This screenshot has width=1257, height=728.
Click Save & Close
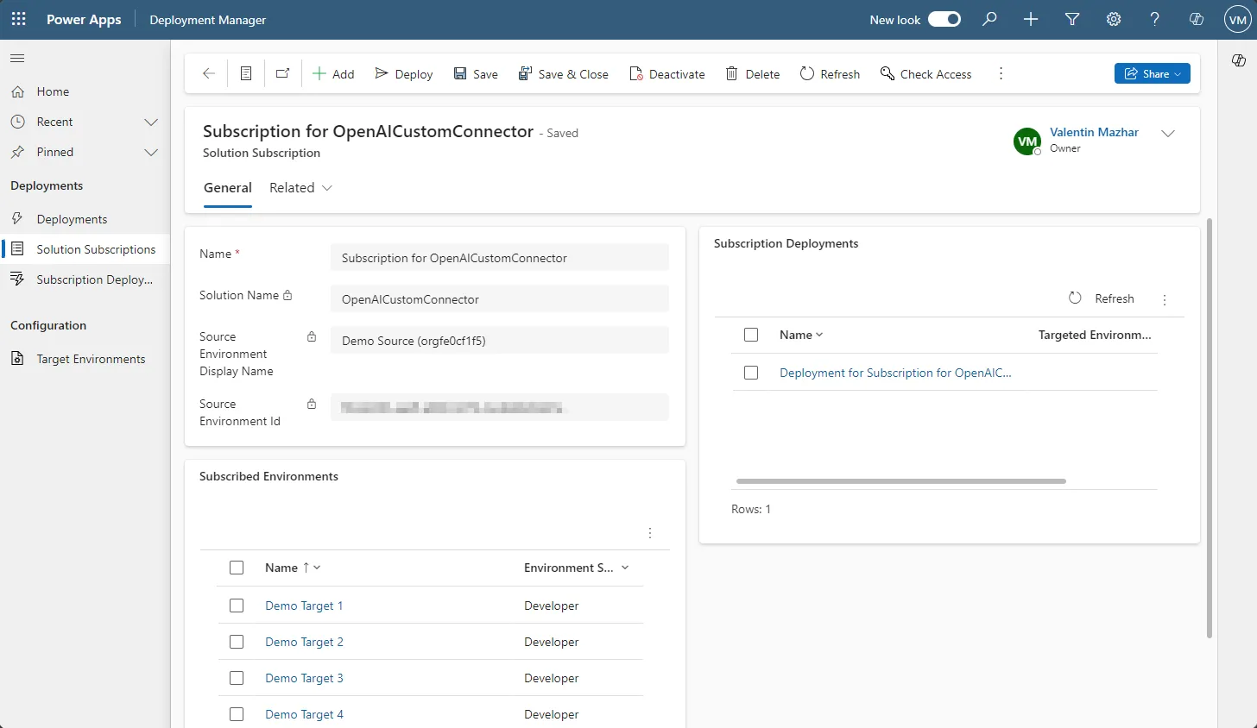[x=564, y=74]
